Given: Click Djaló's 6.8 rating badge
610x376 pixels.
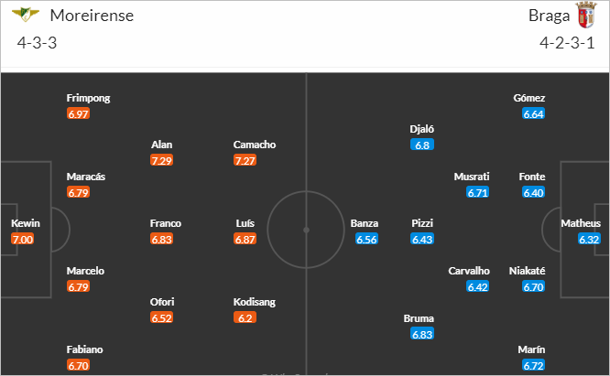Looking at the screenshot, I should pos(422,145).
